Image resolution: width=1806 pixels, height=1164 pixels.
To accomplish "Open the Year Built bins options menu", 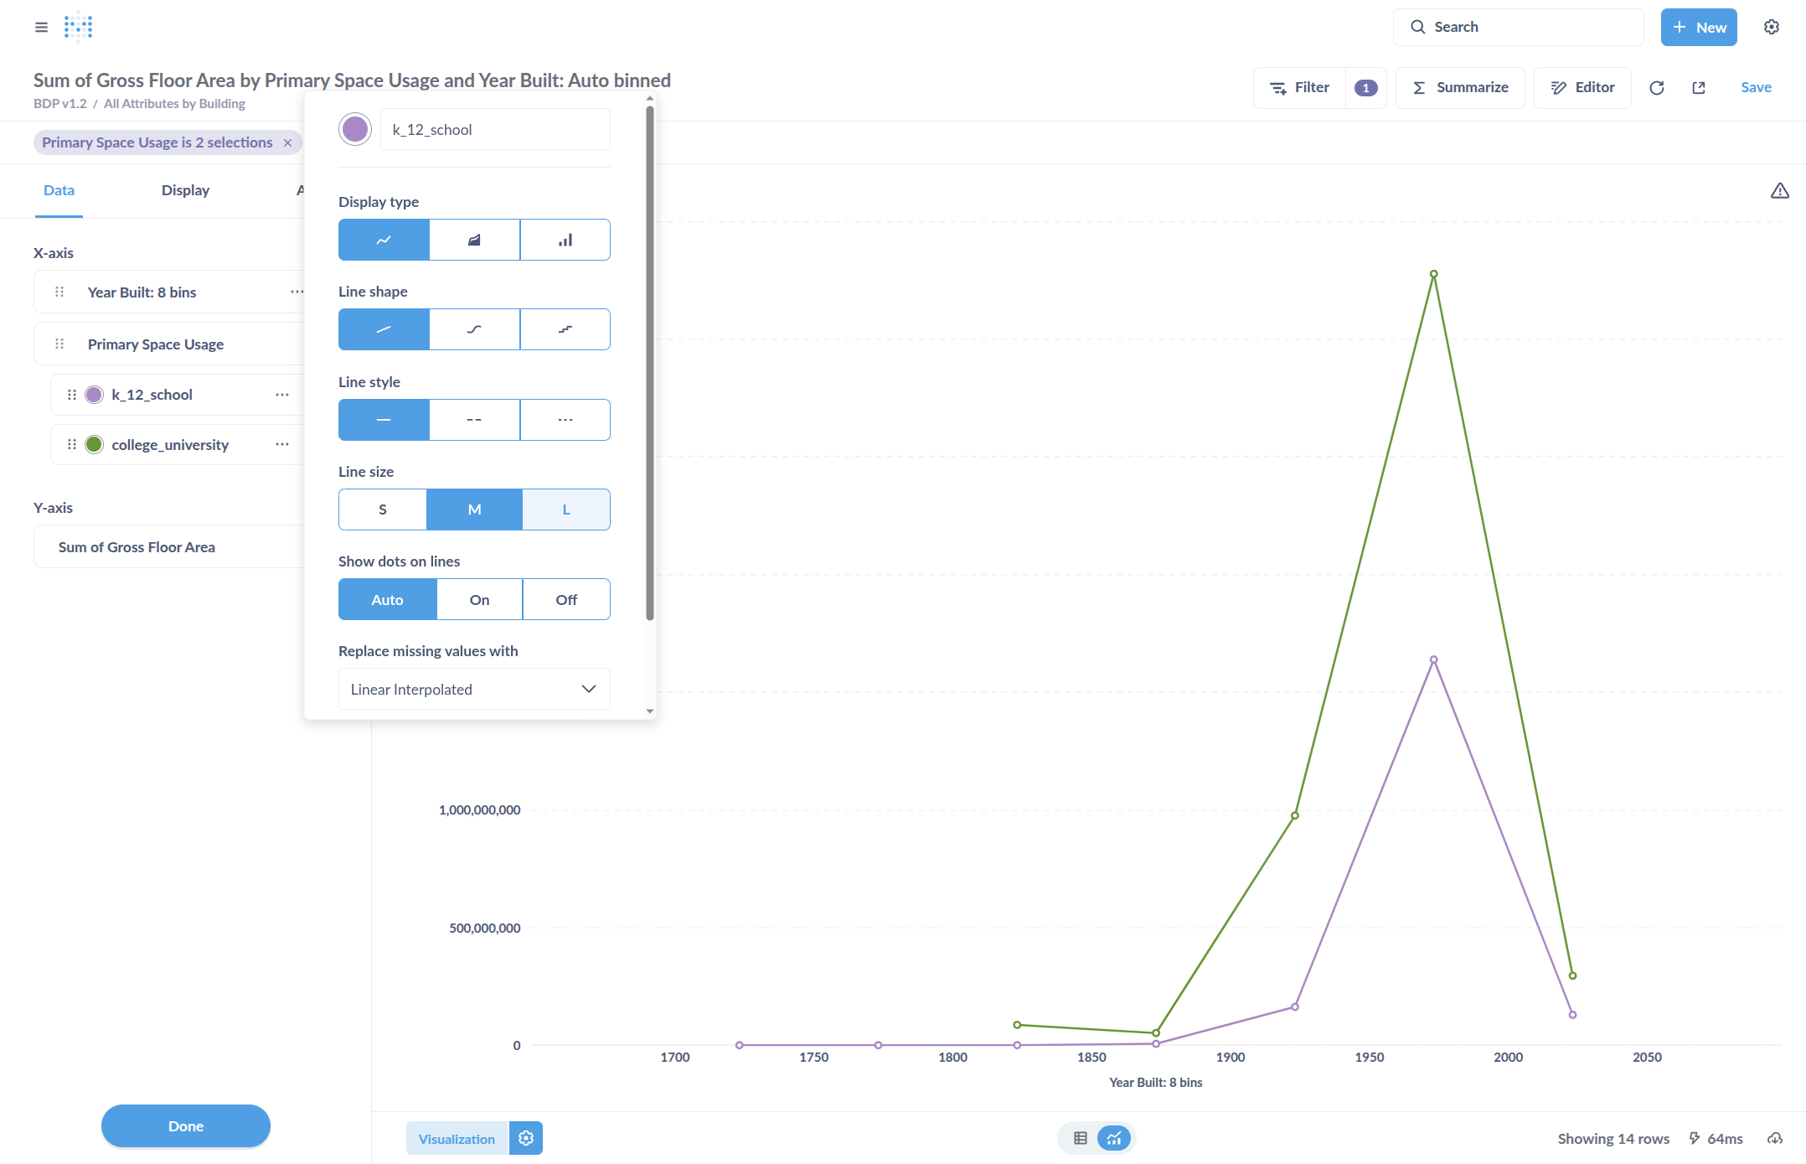I will 297,292.
